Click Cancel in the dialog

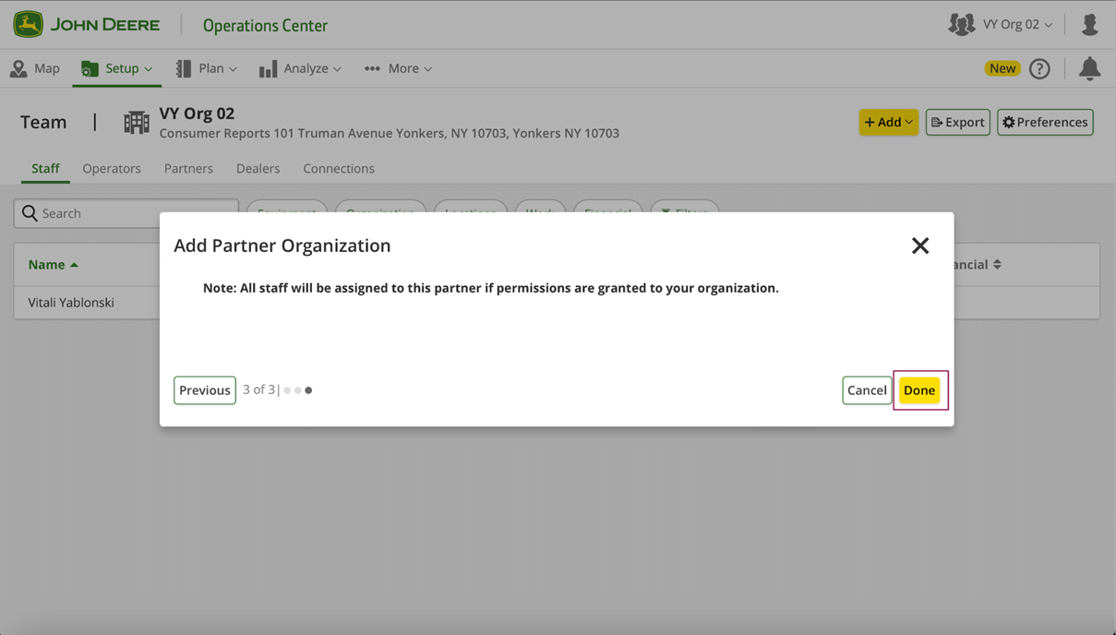click(x=867, y=390)
